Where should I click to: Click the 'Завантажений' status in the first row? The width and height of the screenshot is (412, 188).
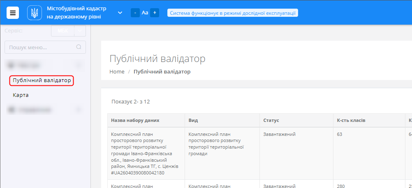279,134
